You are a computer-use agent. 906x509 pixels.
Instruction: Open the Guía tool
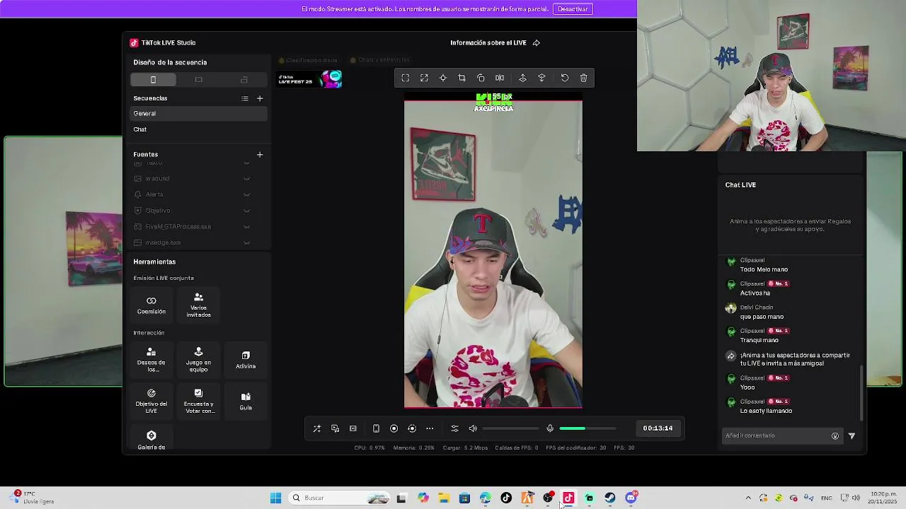point(246,401)
